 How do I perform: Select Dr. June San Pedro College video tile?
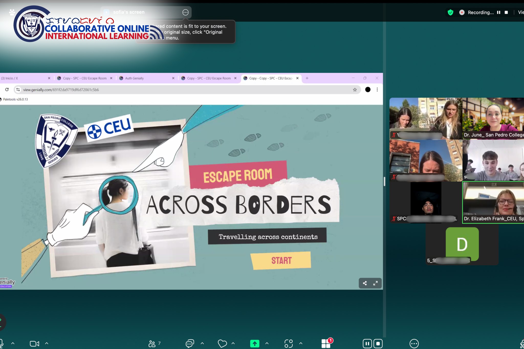pyautogui.click(x=493, y=118)
